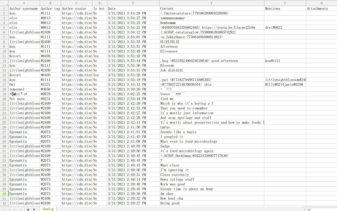The height and width of the screenshot is (211, 337).
Task: Click "Owl" username cell
Action: point(24,84)
